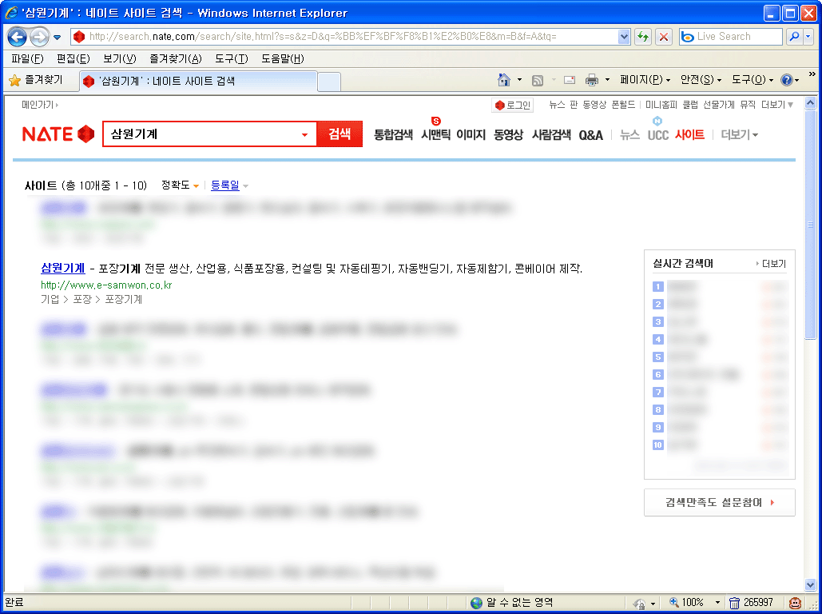Go to 메인가기 link
The height and width of the screenshot is (614, 822).
pyautogui.click(x=40, y=105)
